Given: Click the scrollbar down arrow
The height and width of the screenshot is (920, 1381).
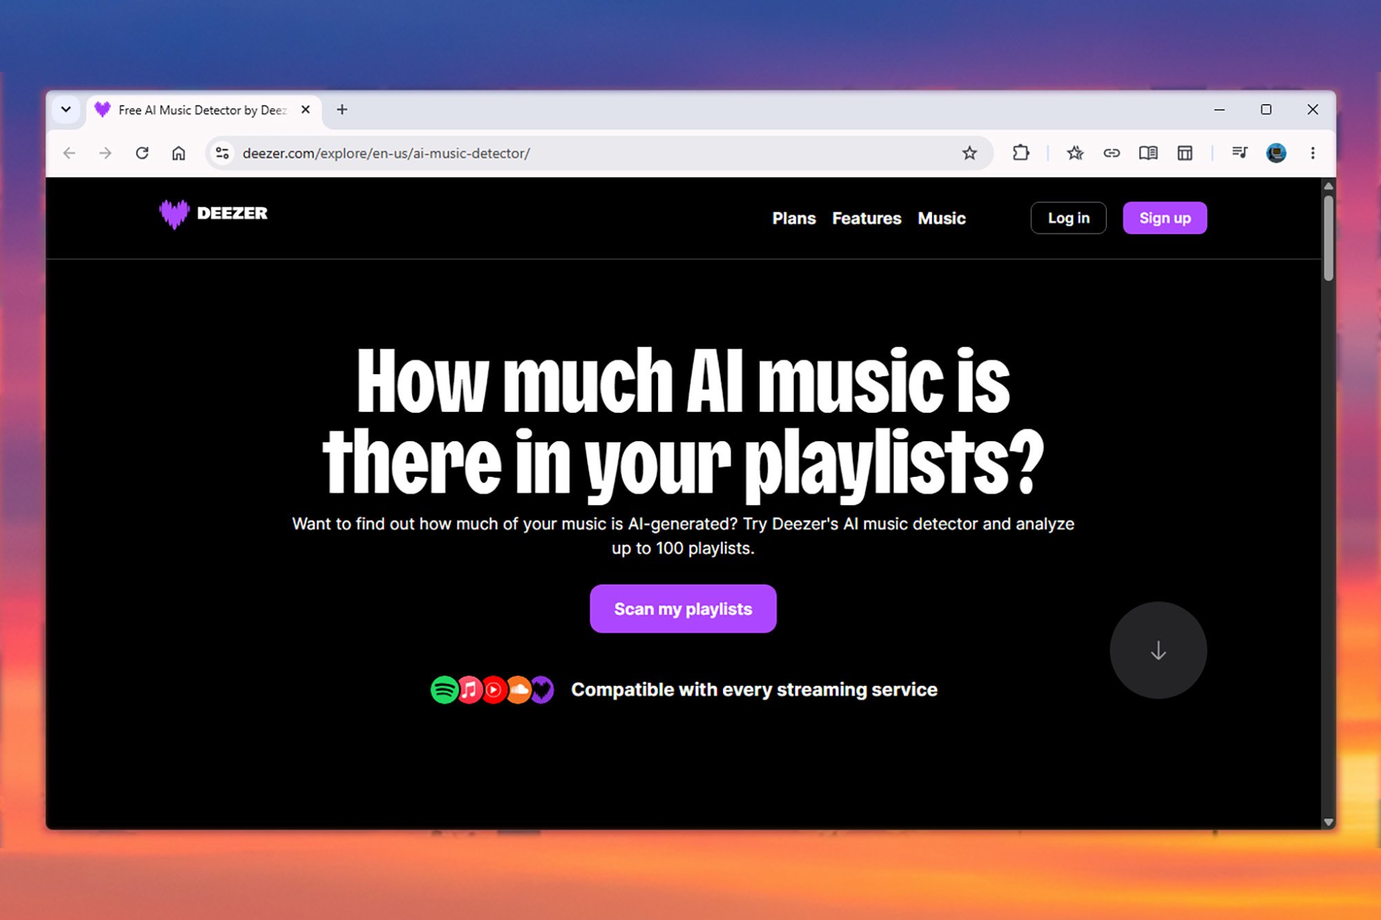Looking at the screenshot, I should click(x=1329, y=822).
